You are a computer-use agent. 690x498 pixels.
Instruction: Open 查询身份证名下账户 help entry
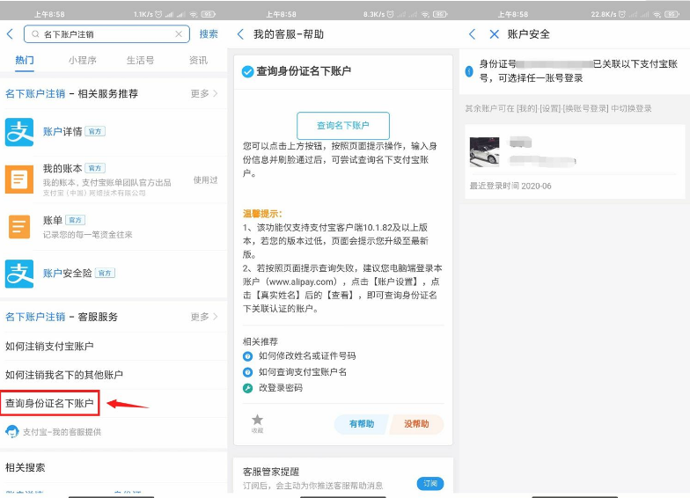pyautogui.click(x=49, y=403)
